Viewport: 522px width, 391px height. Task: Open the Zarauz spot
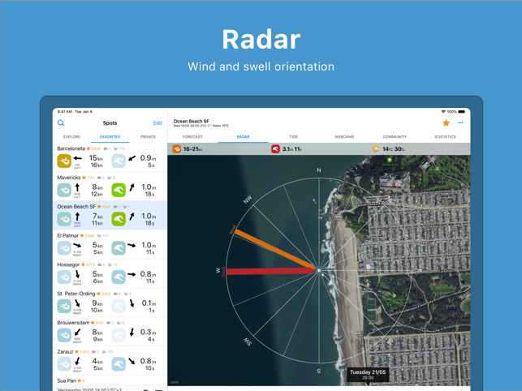[x=110, y=361]
